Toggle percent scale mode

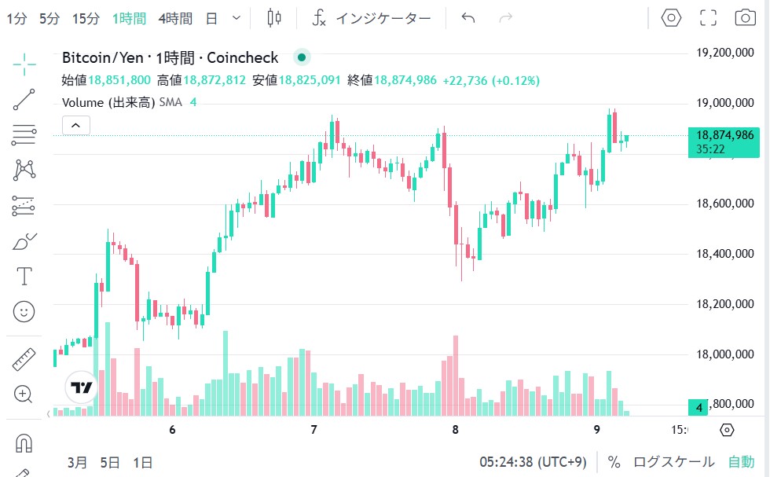point(614,462)
